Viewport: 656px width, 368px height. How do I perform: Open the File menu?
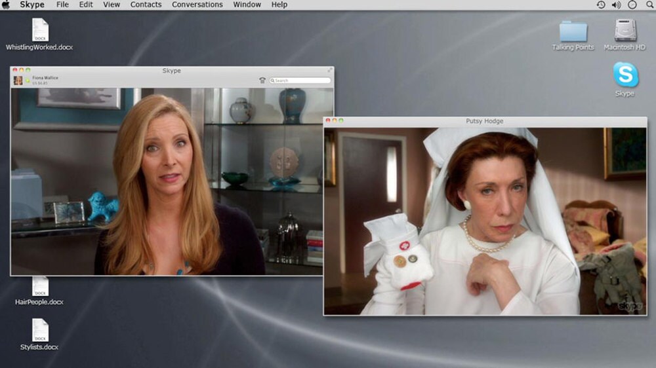[x=62, y=5]
